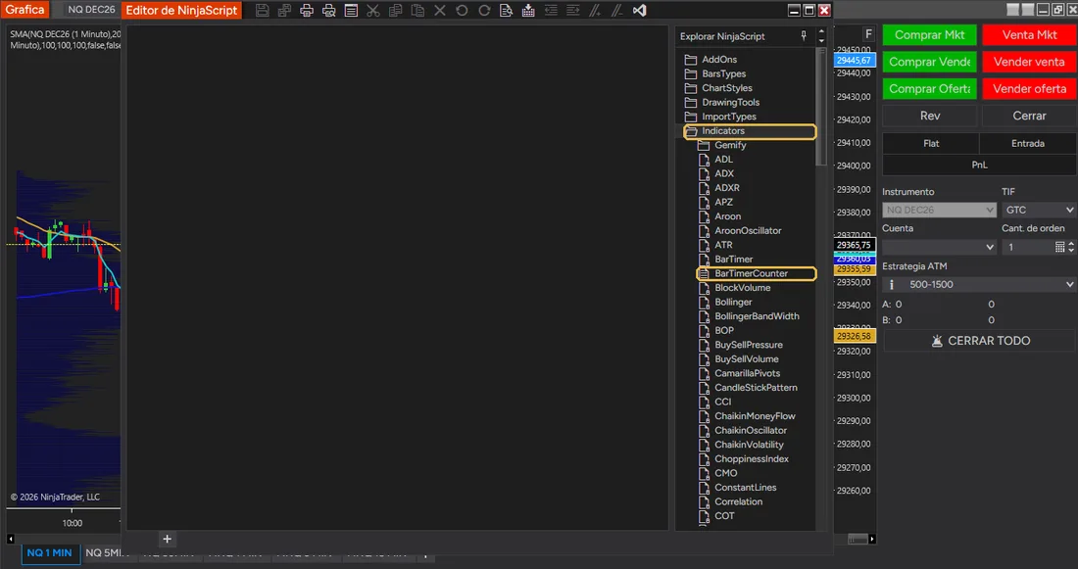Delete selection using the X toolbar icon
This screenshot has height=569, width=1078.
440,11
